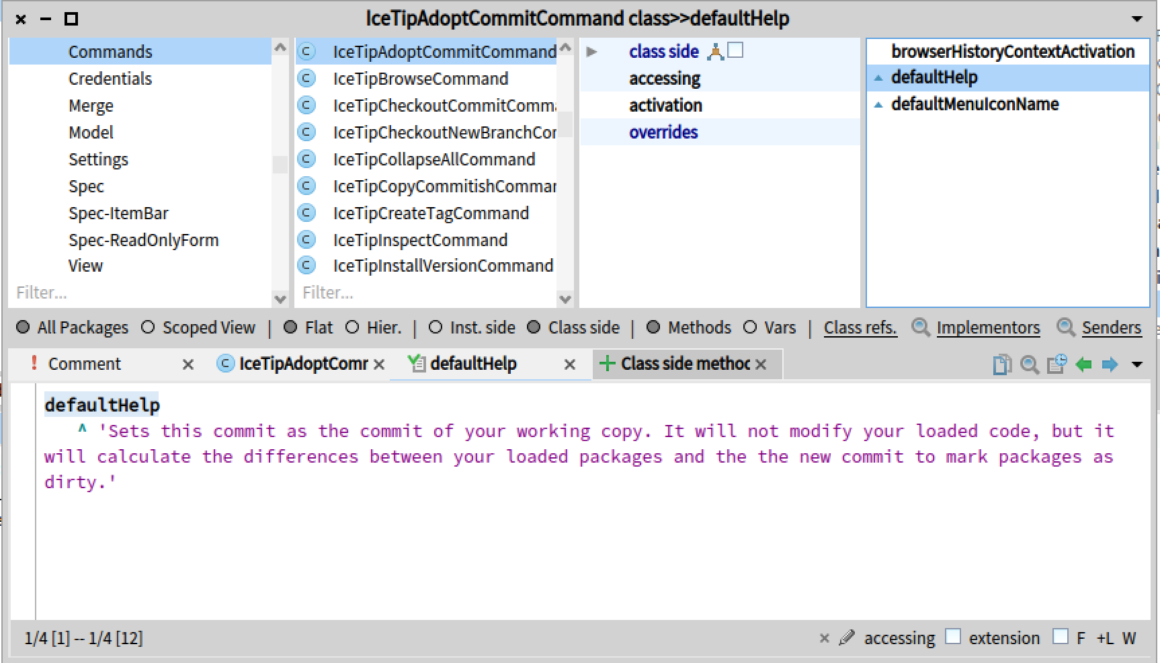Go forward with the blue right arrow
This screenshot has width=1160, height=663.
[x=1110, y=364]
